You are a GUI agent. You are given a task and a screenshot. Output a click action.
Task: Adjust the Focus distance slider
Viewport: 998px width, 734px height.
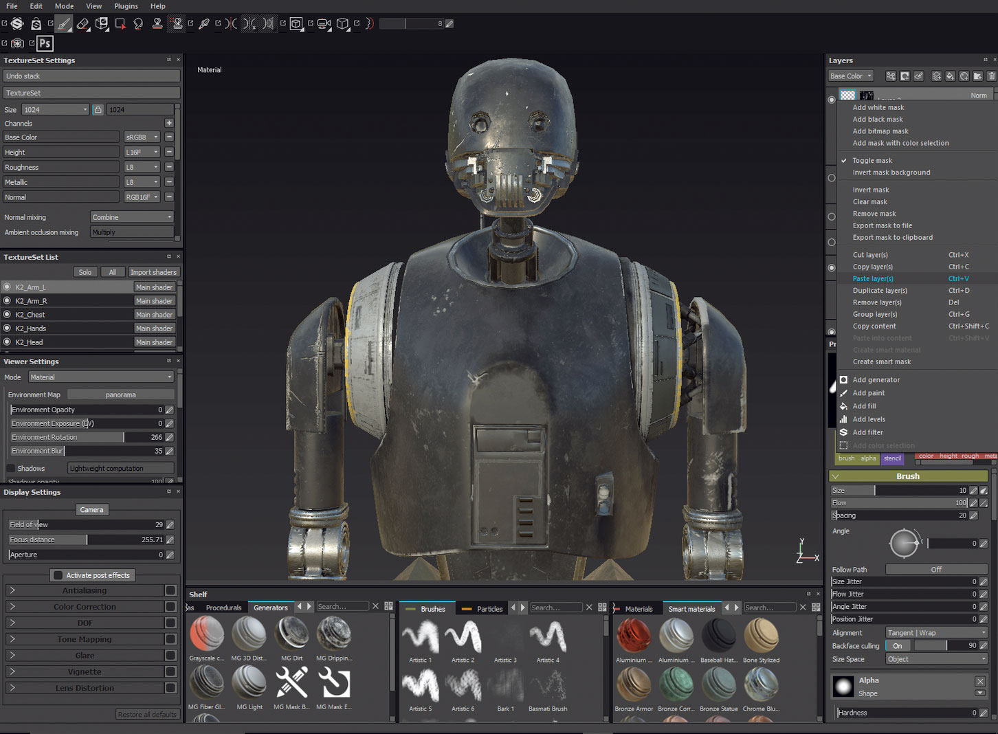point(87,540)
